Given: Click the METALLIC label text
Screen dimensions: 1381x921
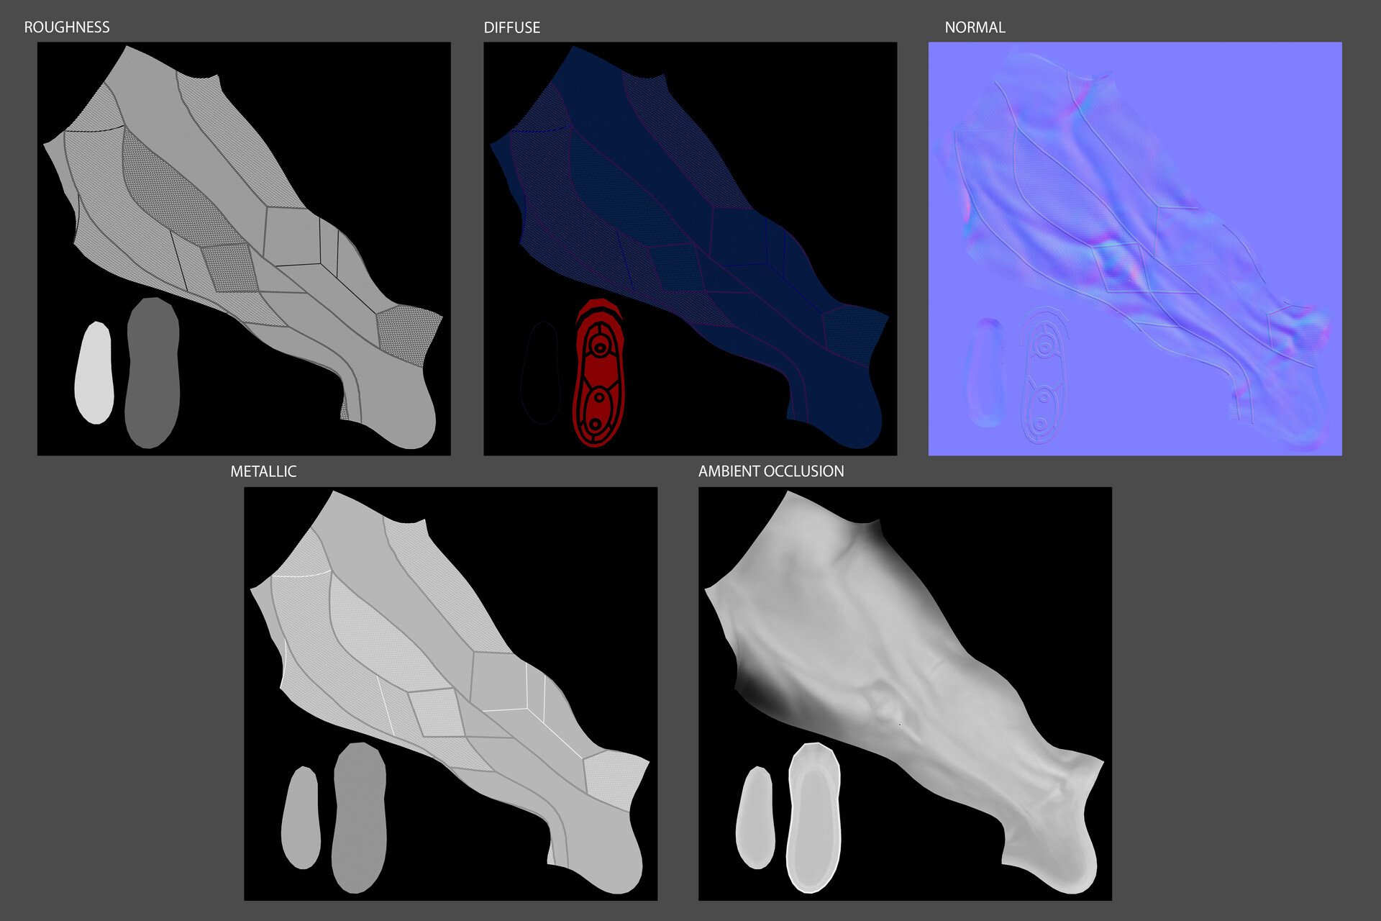Looking at the screenshot, I should pos(263,471).
